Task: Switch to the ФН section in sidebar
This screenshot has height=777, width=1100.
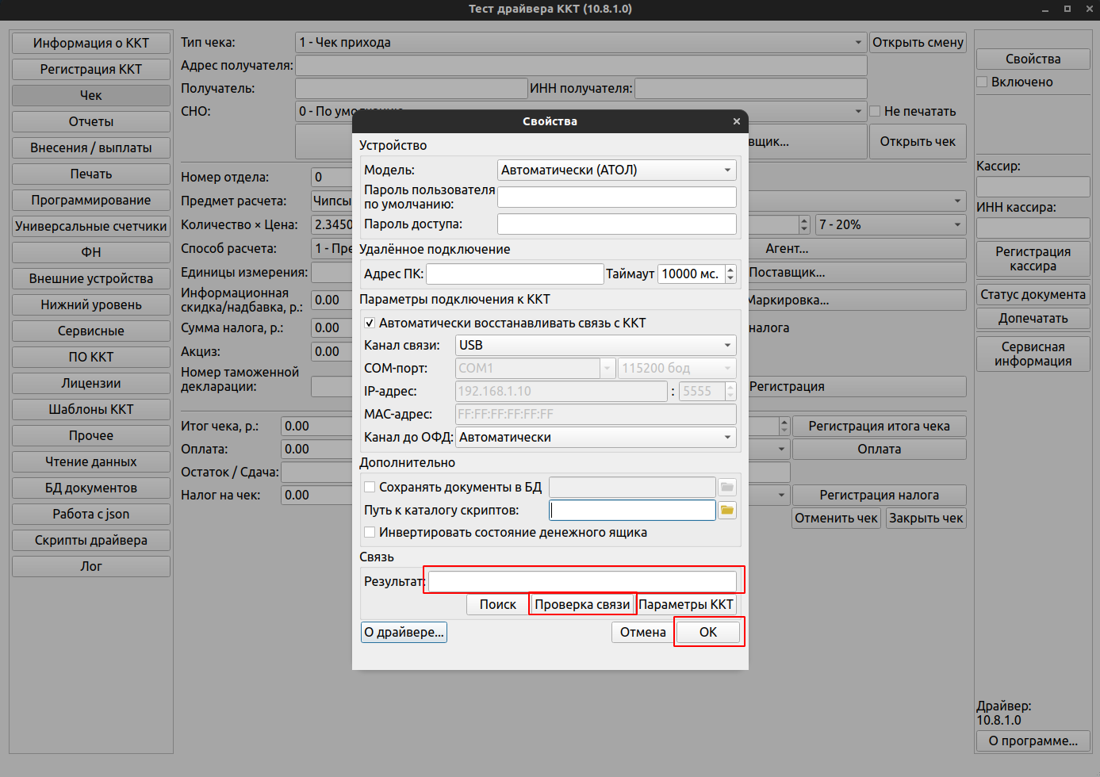Action: (91, 252)
